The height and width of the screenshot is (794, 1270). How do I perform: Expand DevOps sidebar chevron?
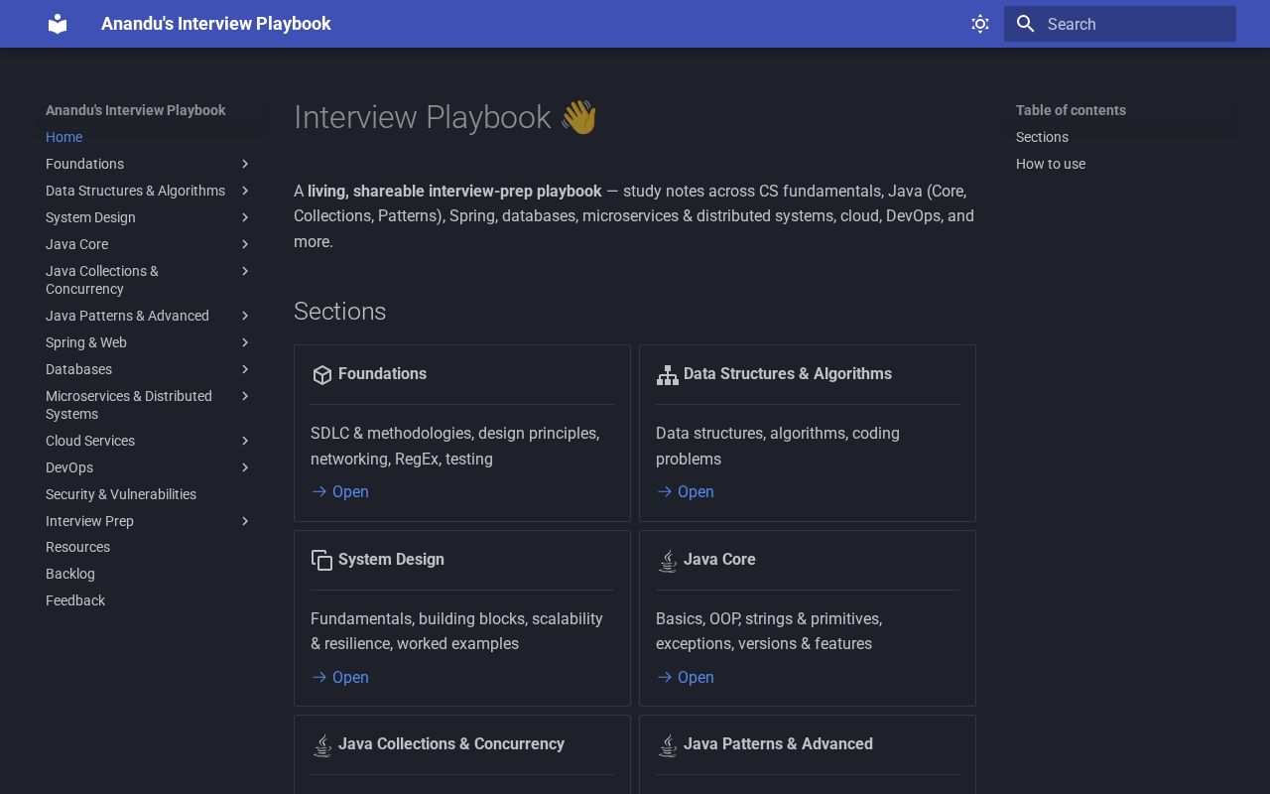click(245, 467)
